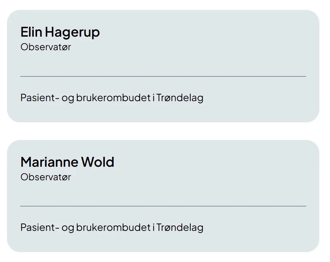Select the word brukerombudet in Elin Hagerup's card
Screen dimensions: 330x262
[x=113, y=98]
